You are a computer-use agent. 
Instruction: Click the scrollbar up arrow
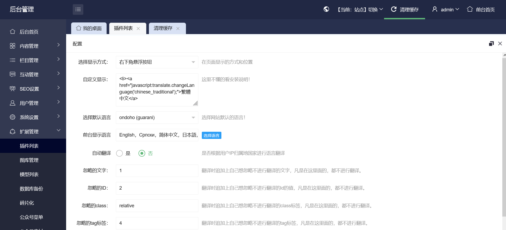coord(504,55)
